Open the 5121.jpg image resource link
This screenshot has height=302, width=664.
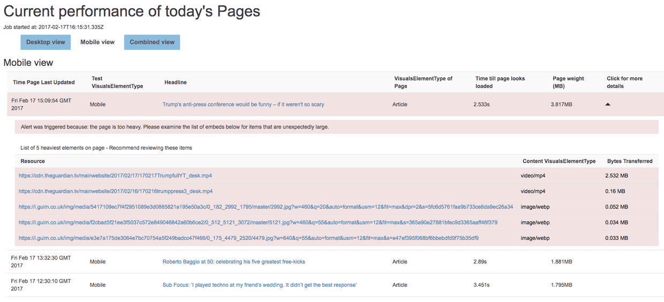(x=258, y=222)
